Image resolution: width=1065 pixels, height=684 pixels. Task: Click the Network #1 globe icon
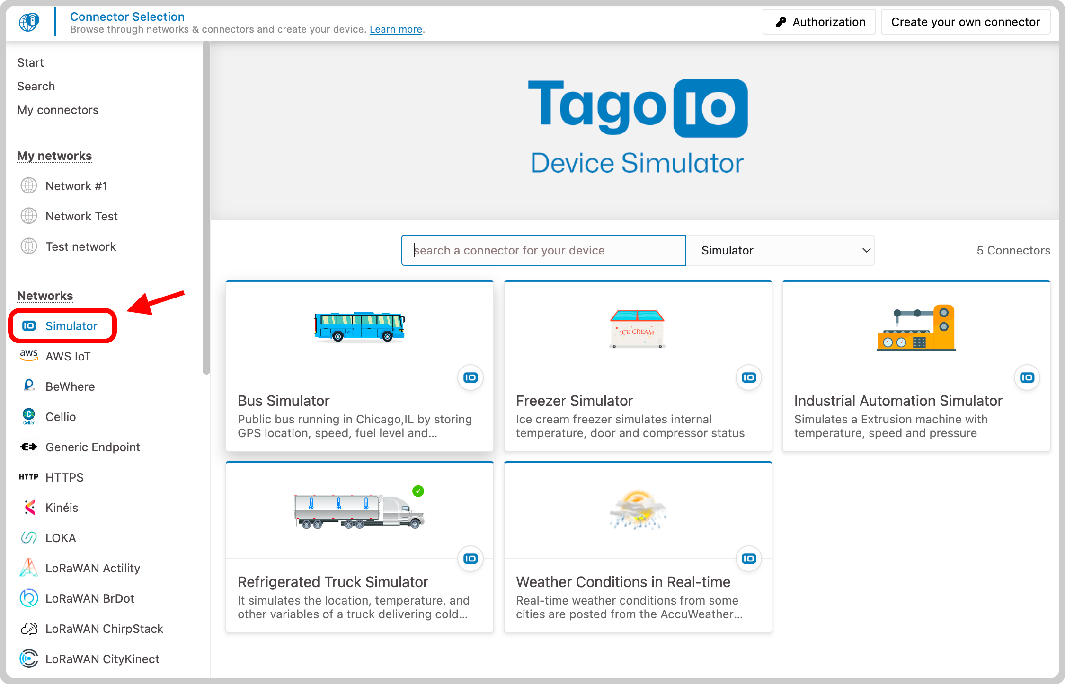pos(29,185)
